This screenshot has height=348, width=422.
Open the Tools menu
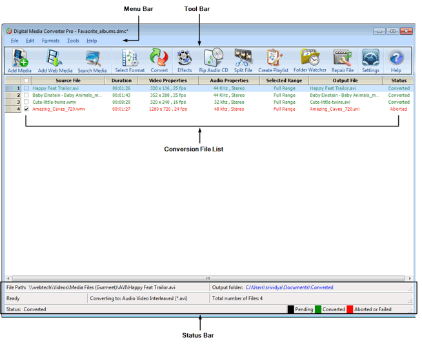tap(73, 41)
